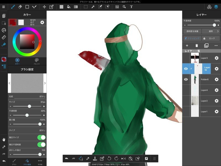Screen dimensions: 221x166
Task: Show next brush preview with right arrow
Action: 45,83
